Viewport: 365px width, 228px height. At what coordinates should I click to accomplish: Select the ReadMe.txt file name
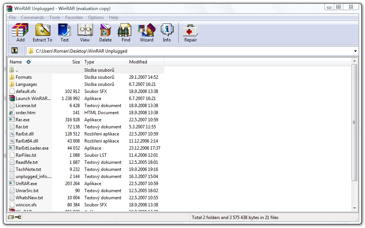tap(26, 162)
